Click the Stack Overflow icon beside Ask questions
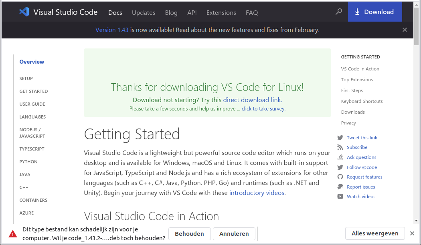This screenshot has width=421, height=245. point(340,157)
